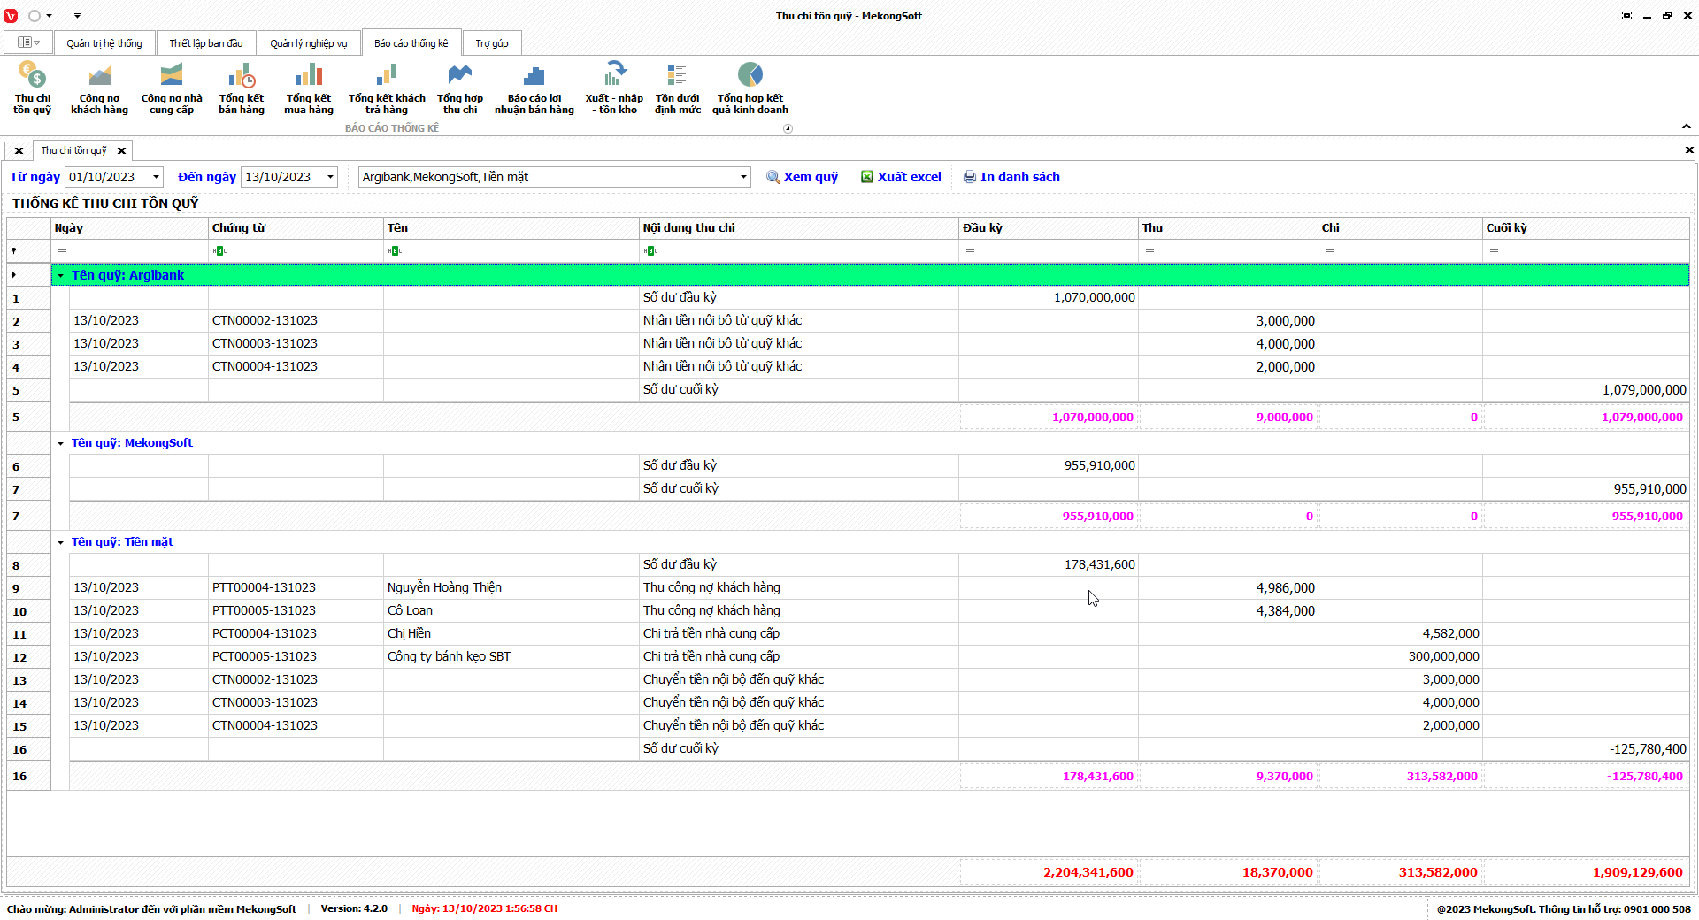Open Công nợ nhà cung cấp report
The width and height of the screenshot is (1699, 920).
point(172,88)
